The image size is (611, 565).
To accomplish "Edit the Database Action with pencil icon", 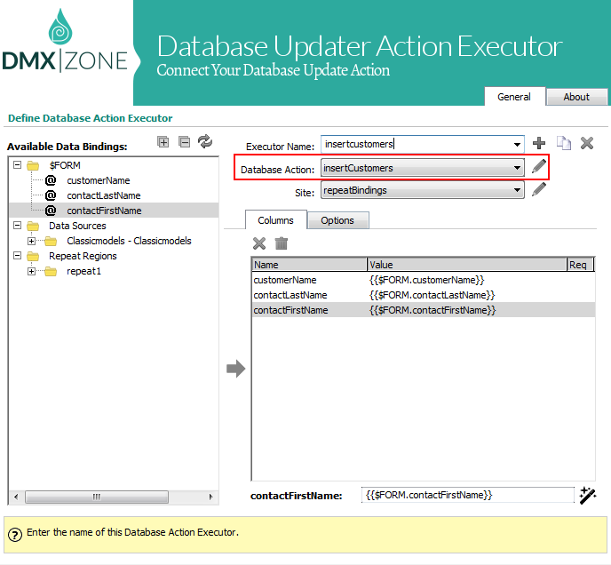I will tap(539, 166).
